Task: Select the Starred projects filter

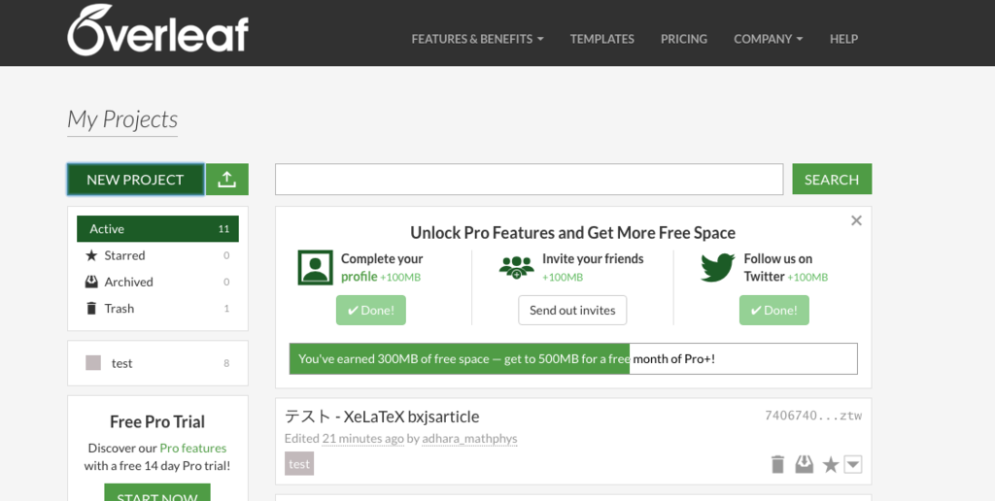Action: pos(158,255)
